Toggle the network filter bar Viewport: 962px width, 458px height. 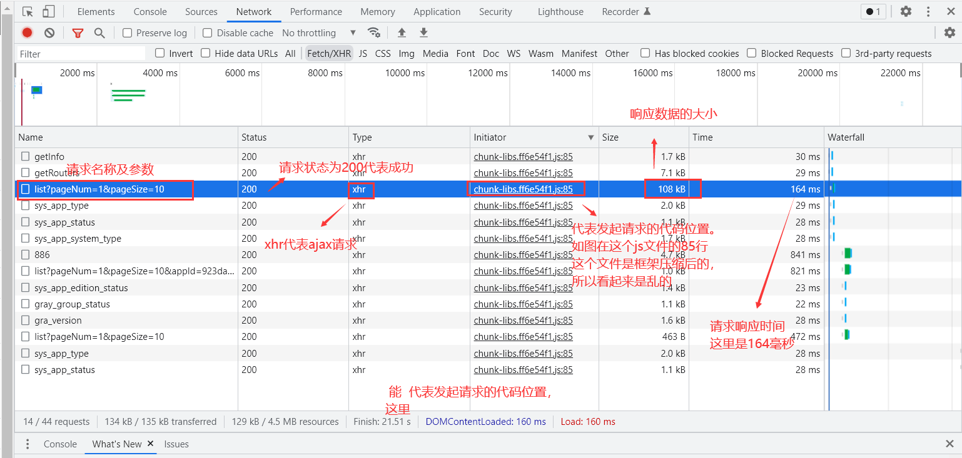78,32
